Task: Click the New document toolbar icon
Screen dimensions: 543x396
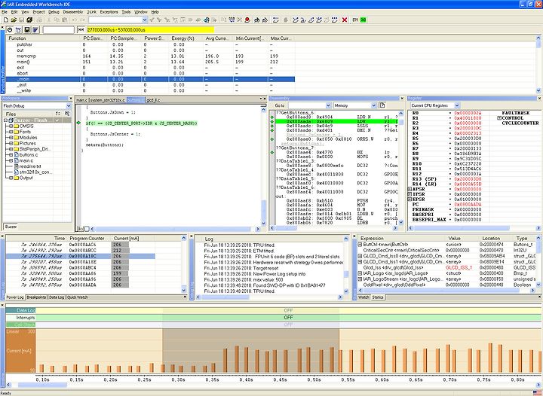Action: tap(5, 20)
